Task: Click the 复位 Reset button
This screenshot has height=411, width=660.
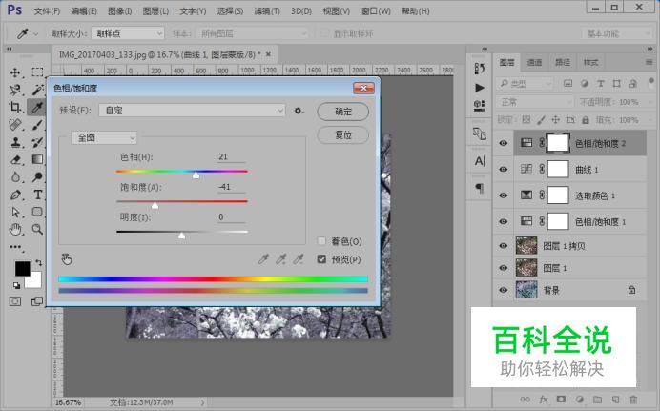Action: click(343, 134)
